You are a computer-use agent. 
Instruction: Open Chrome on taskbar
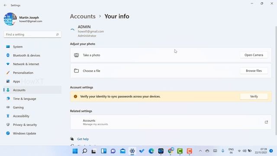pyautogui.click(x=171, y=151)
